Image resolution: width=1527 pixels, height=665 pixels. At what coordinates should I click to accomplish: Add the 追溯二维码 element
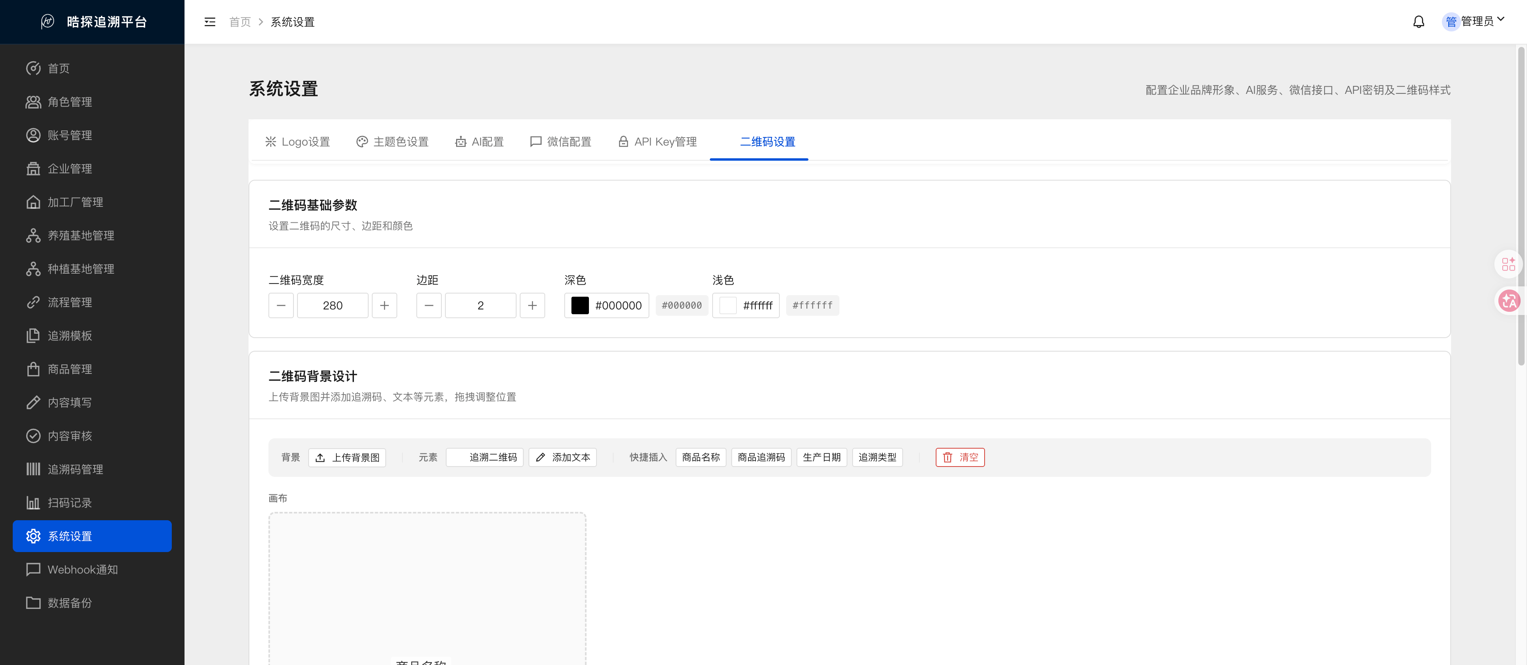pyautogui.click(x=485, y=457)
